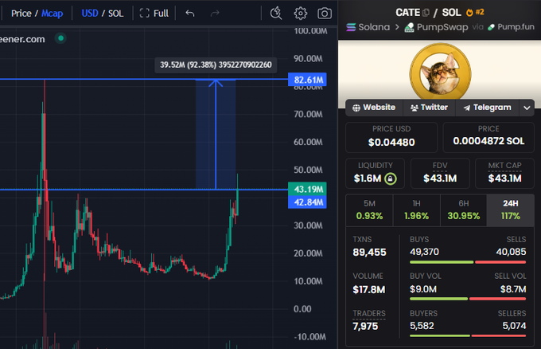Copy CATE token address icon

426,13
